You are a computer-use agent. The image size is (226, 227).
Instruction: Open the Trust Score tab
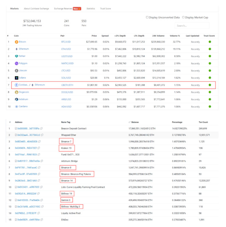(x=105, y=9)
